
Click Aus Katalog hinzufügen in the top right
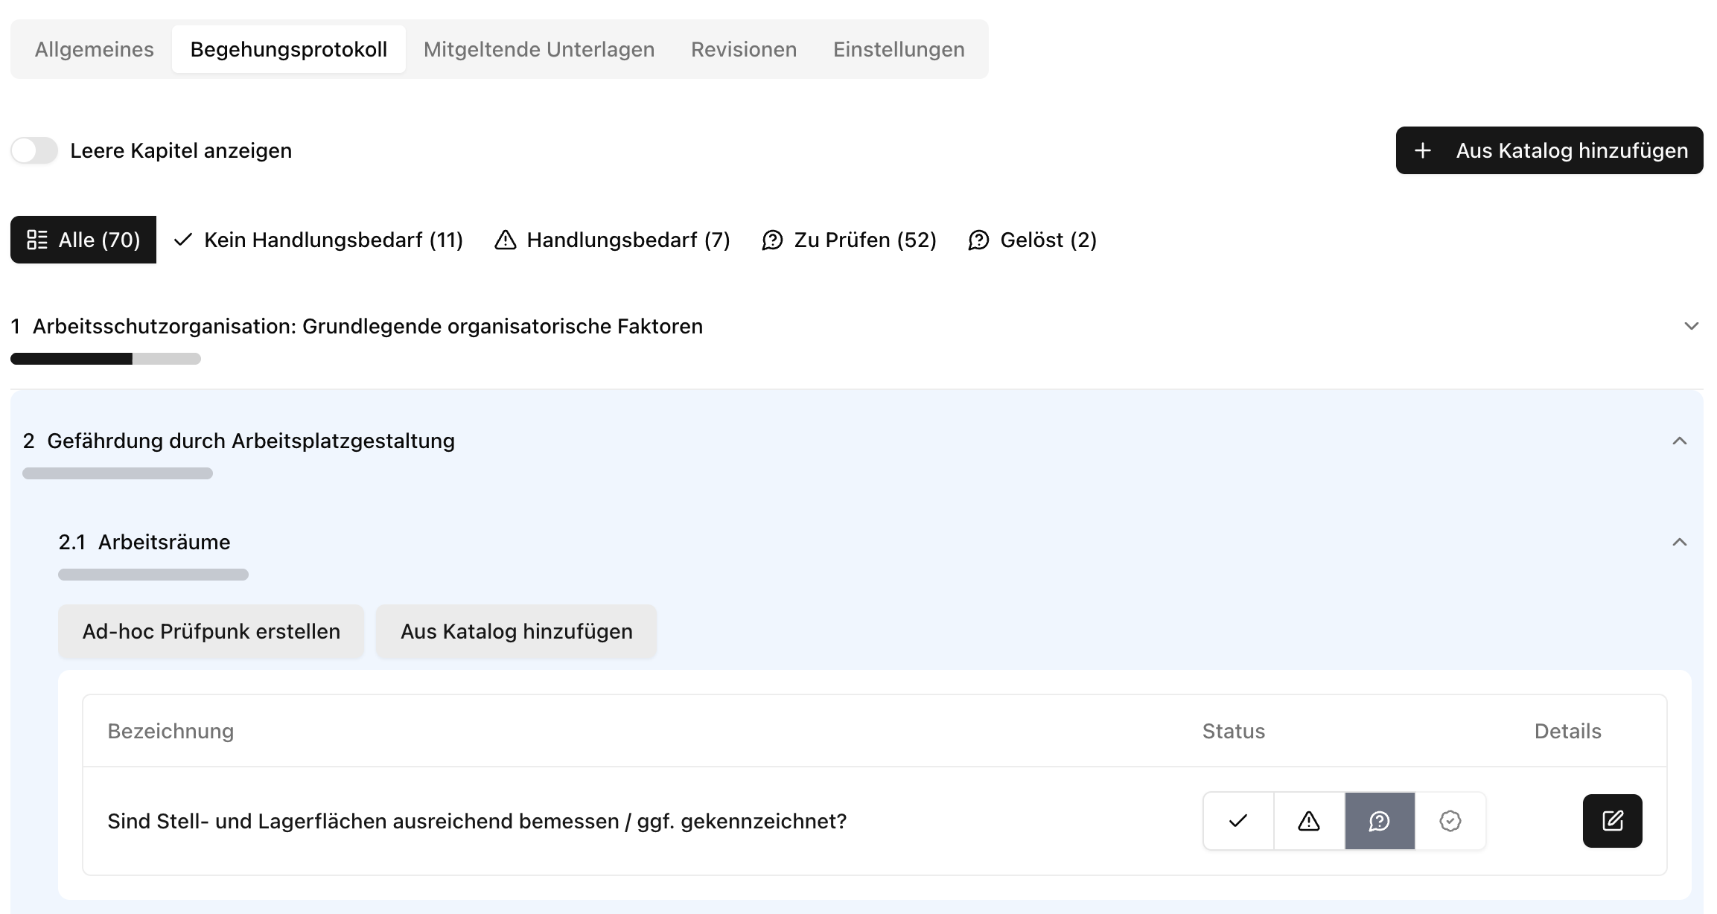1549,150
